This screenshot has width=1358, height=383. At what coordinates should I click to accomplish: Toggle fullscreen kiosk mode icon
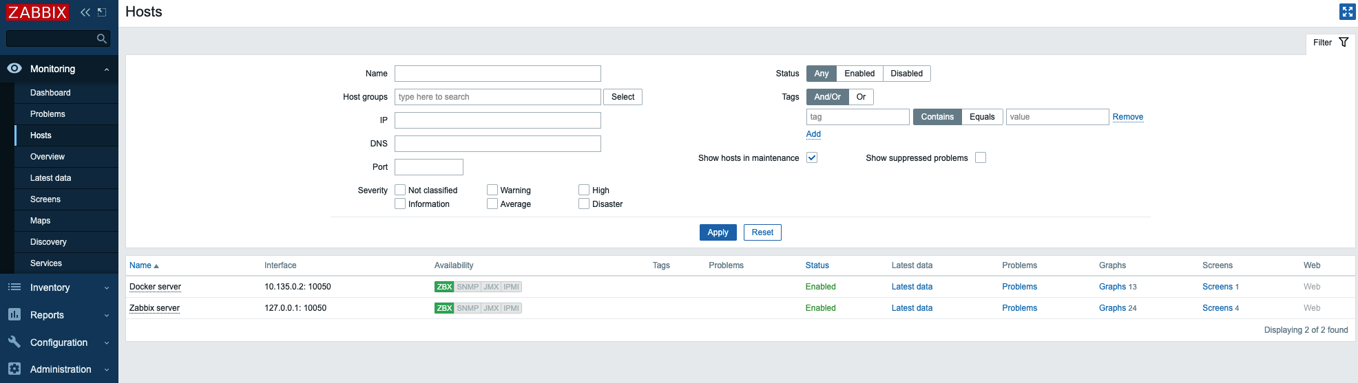(1347, 12)
